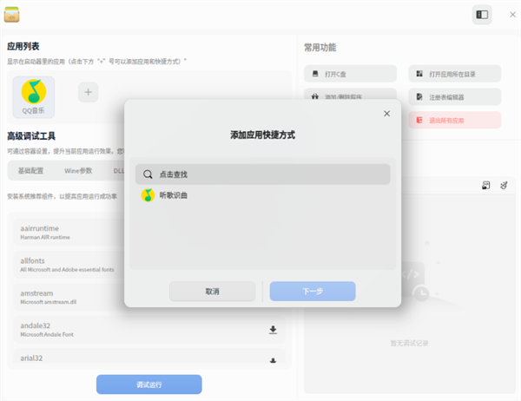Click save log icon in debug panel

click(486, 185)
